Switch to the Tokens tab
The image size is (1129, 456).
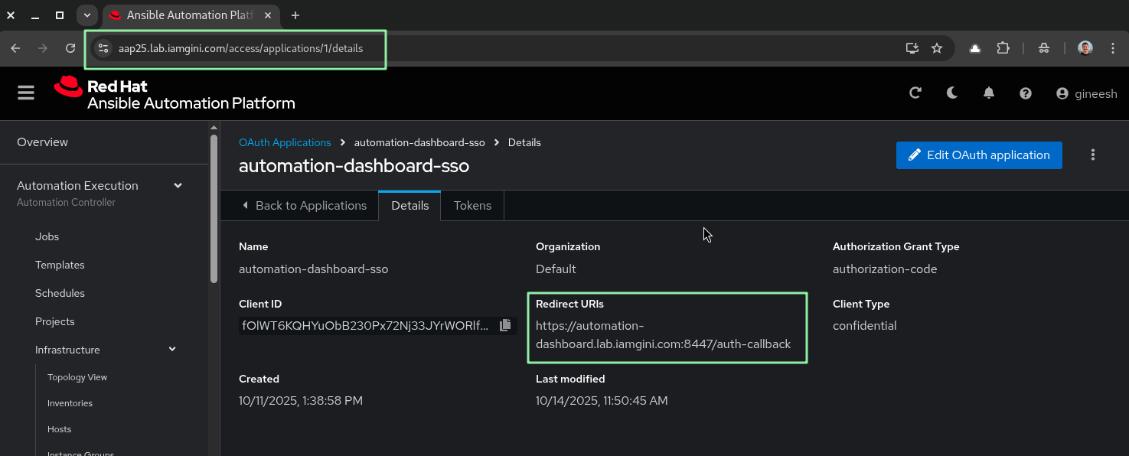coord(472,206)
